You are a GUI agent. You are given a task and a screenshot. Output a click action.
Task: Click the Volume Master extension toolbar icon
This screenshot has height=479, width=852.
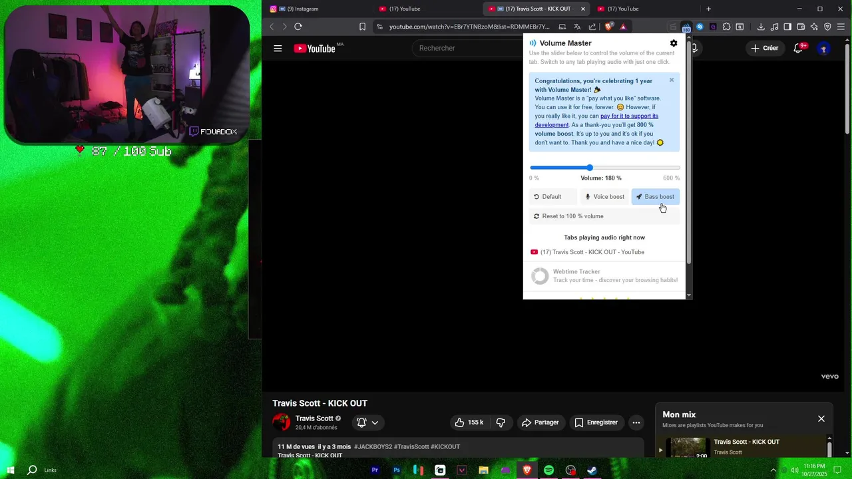pyautogui.click(x=686, y=27)
